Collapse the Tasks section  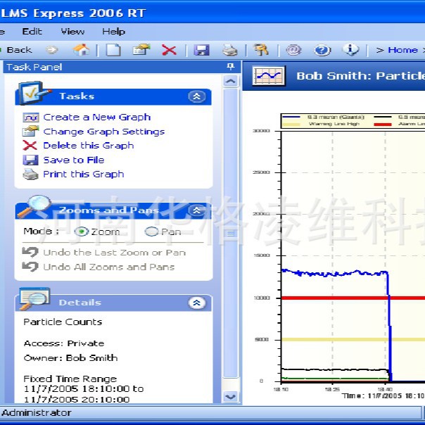pyautogui.click(x=197, y=96)
